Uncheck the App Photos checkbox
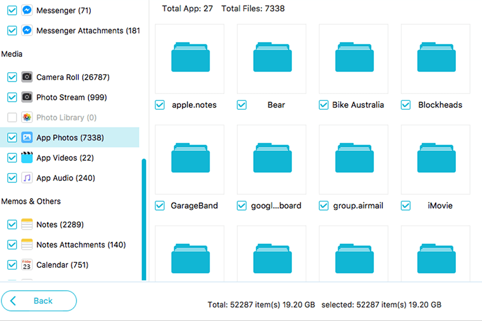The width and height of the screenshot is (482, 321). 12,137
